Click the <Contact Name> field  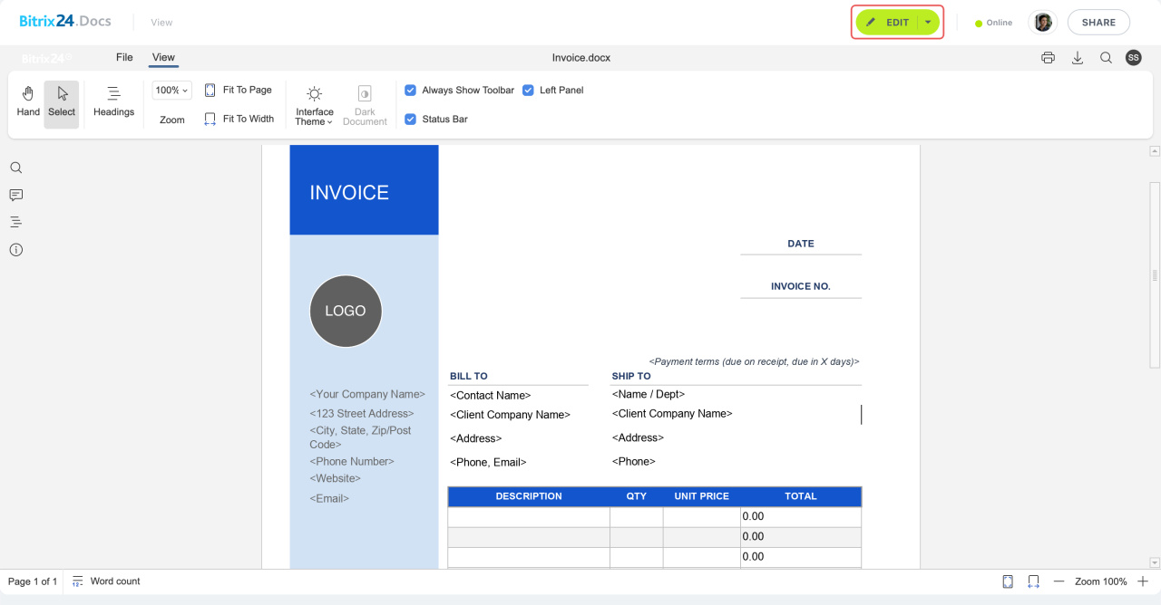pyautogui.click(x=491, y=395)
